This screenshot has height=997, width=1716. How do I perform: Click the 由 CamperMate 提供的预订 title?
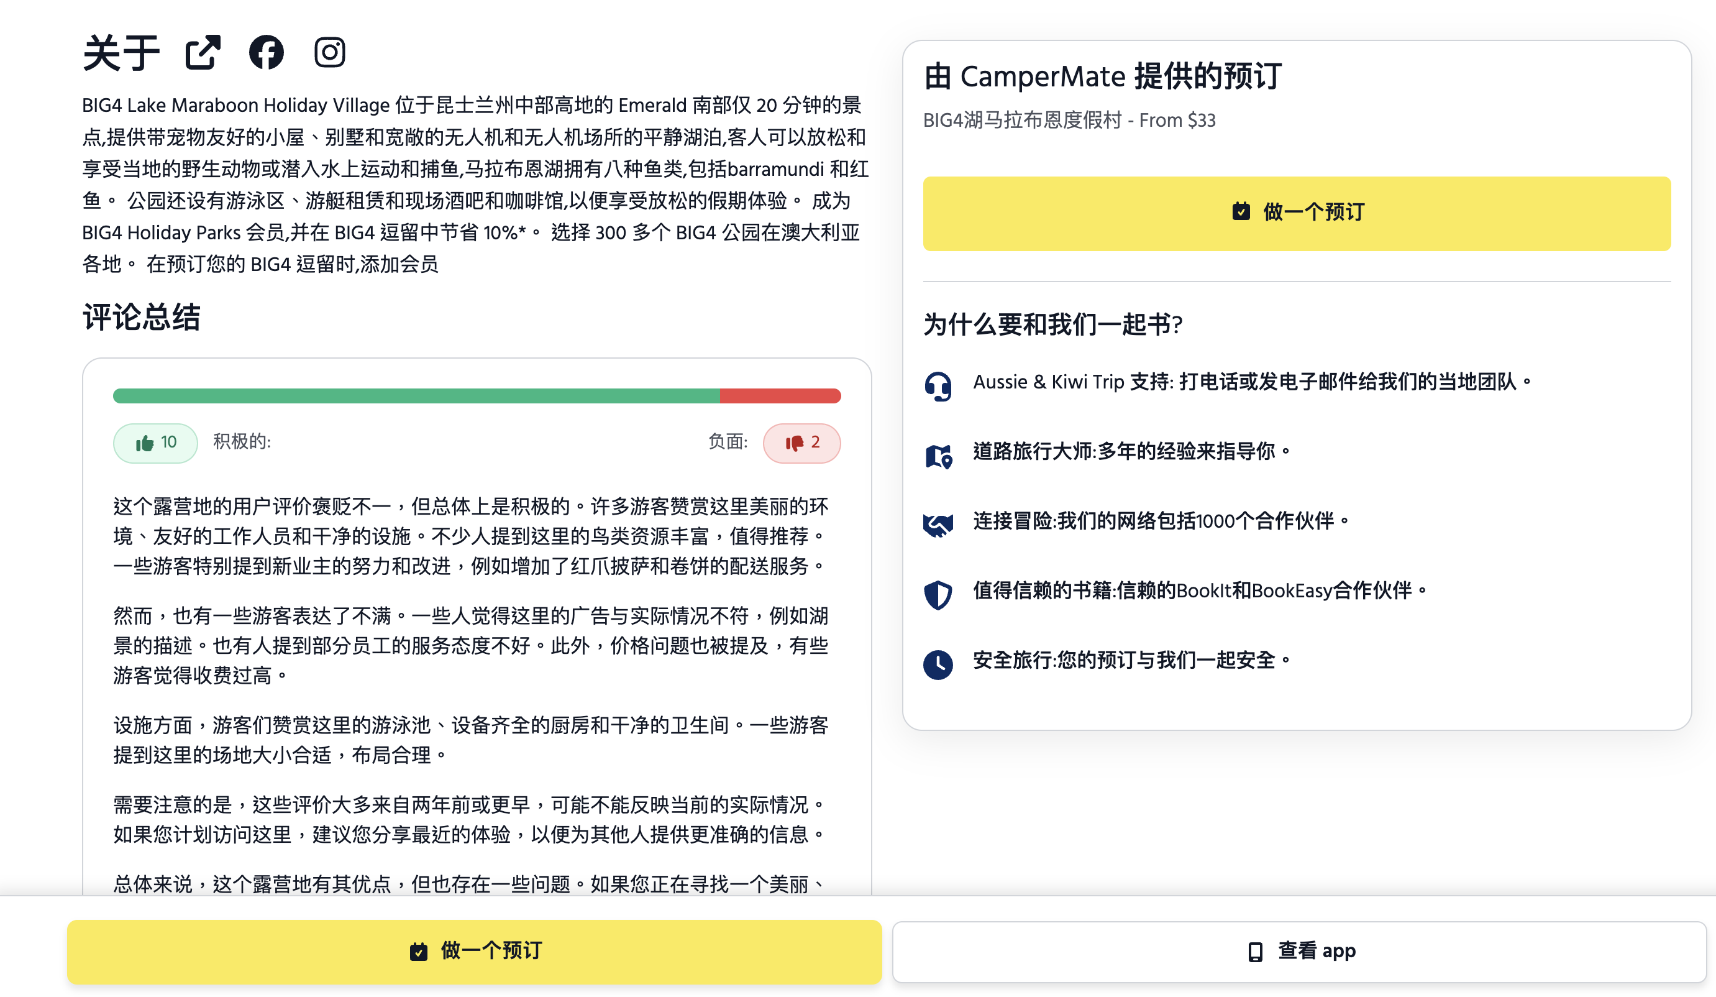click(1102, 76)
